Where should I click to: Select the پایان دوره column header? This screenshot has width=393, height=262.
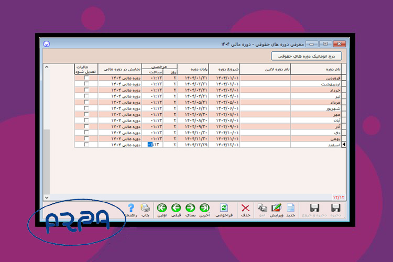(193, 69)
